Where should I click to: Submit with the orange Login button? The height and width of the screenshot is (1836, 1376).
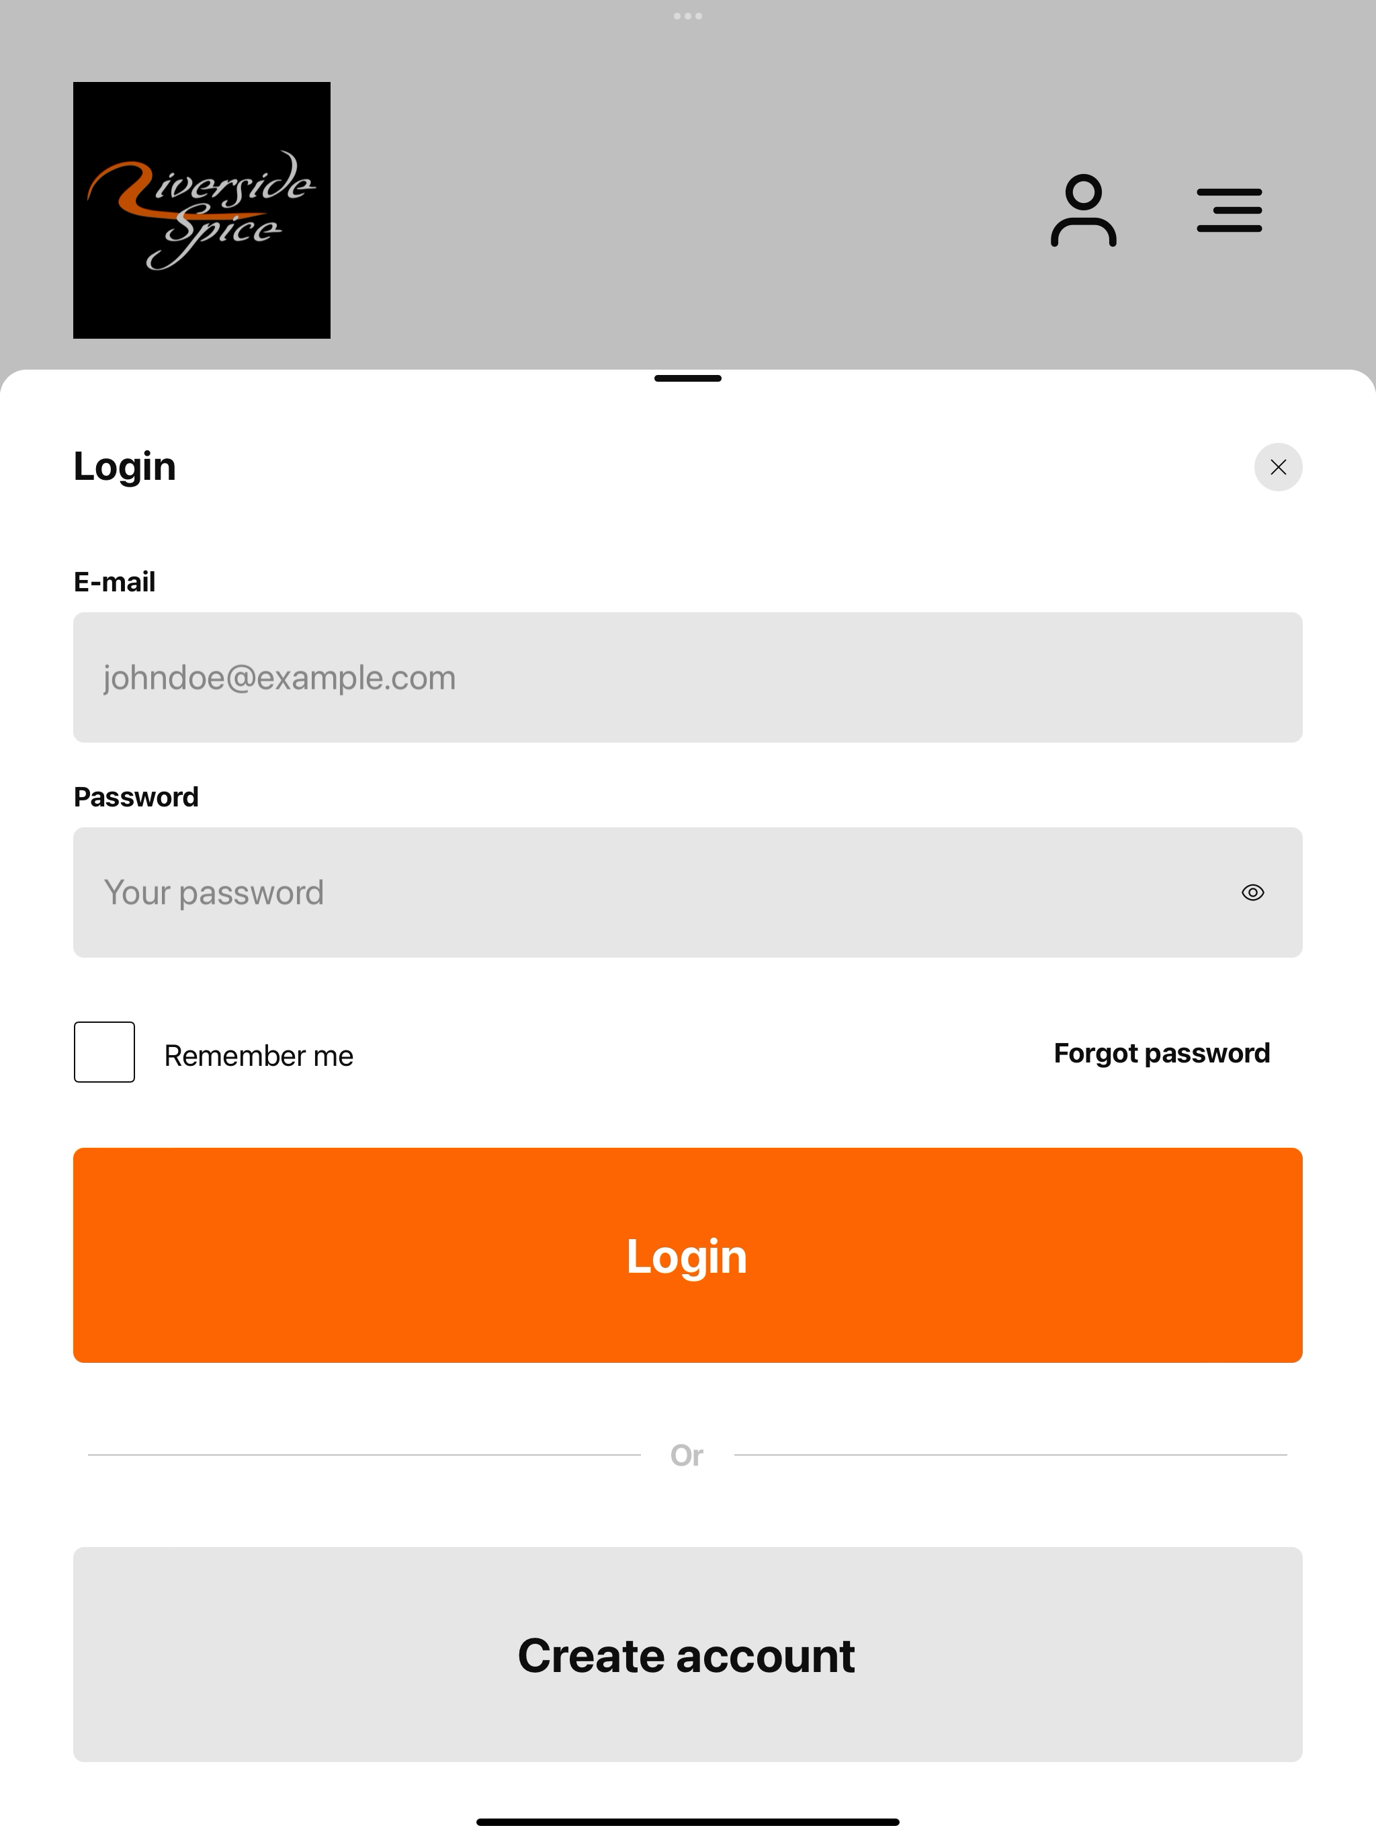click(x=688, y=1255)
